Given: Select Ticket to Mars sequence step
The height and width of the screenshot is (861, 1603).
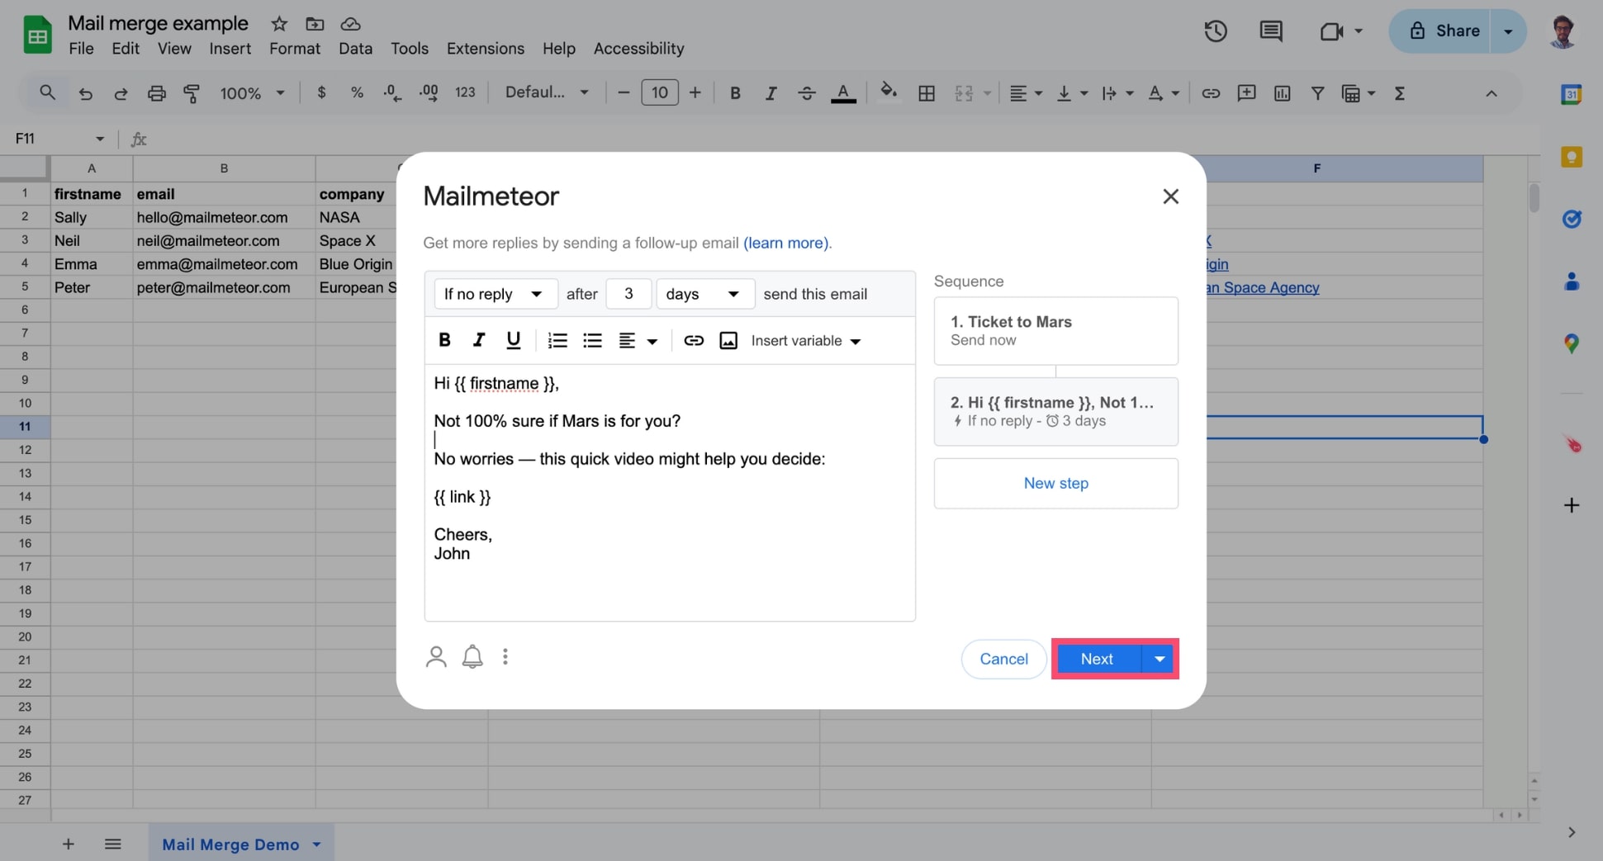Looking at the screenshot, I should pos(1056,330).
